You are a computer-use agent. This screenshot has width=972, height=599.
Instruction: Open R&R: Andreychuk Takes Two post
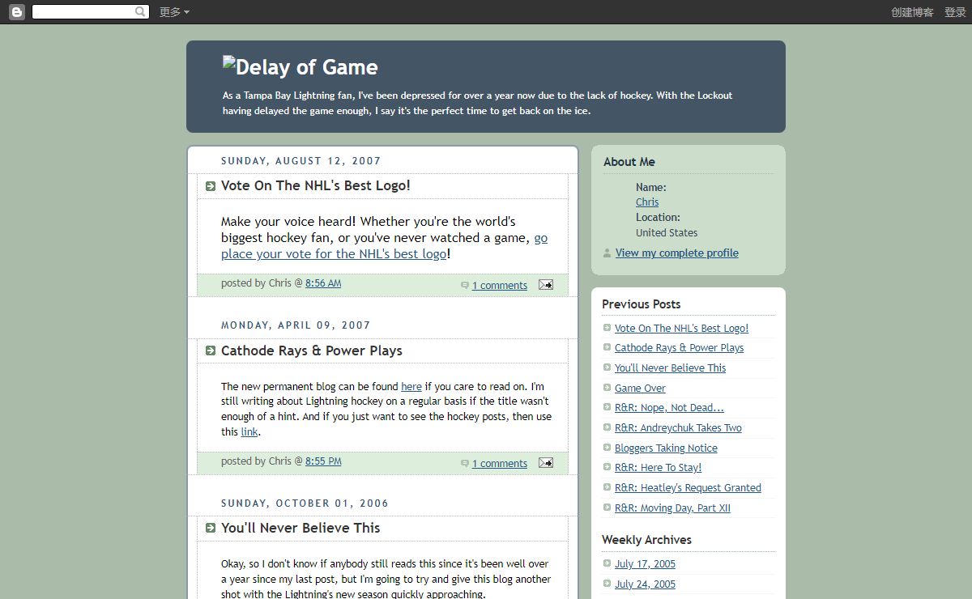click(678, 428)
